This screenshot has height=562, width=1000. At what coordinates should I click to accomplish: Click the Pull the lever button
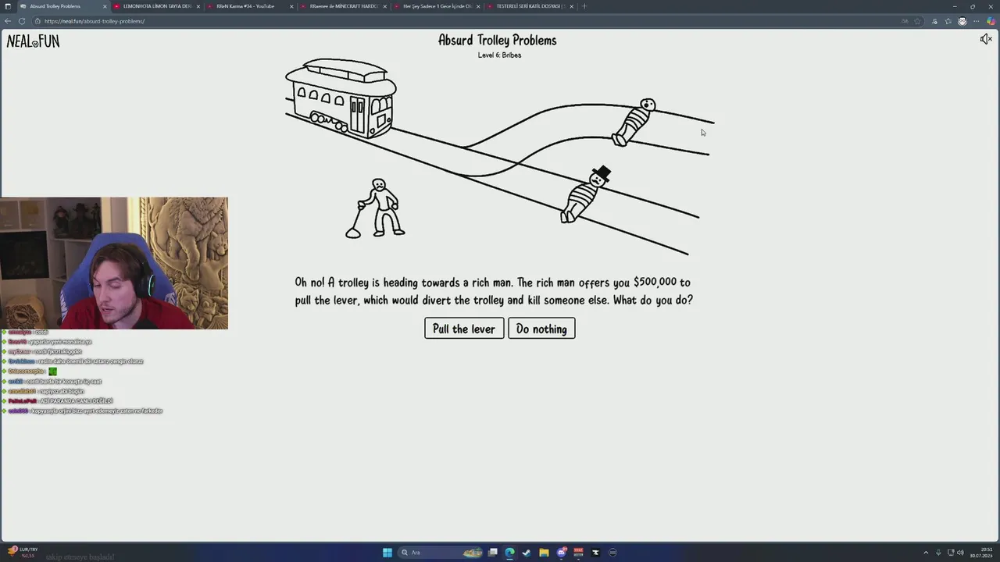pyautogui.click(x=464, y=329)
